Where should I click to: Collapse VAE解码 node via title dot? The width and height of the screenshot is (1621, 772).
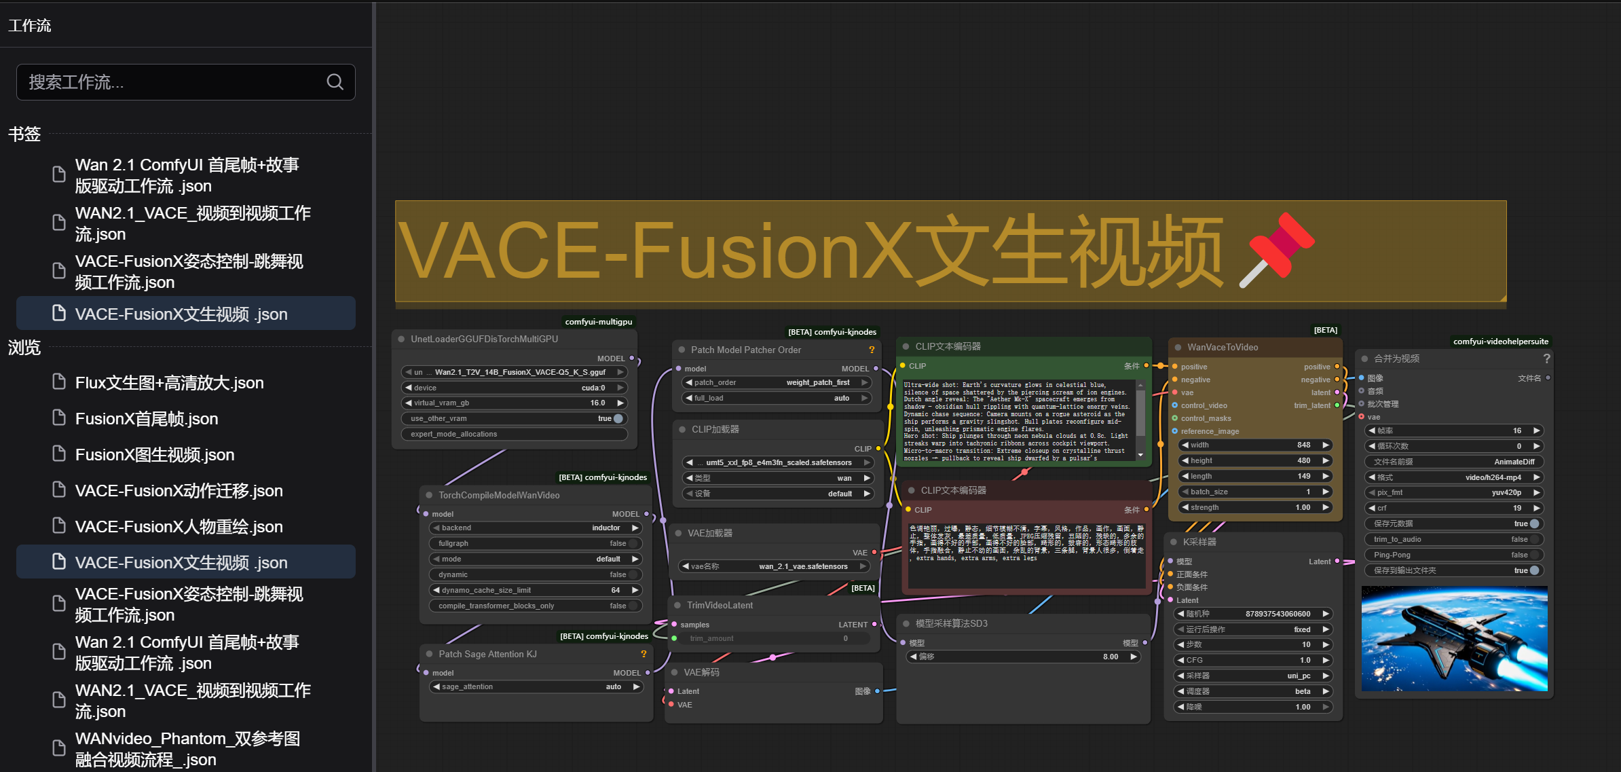pyautogui.click(x=675, y=672)
